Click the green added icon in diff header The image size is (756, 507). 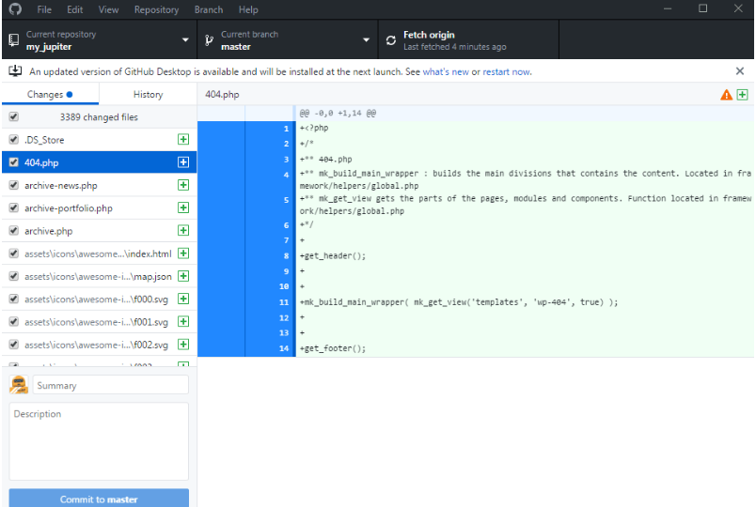click(743, 95)
